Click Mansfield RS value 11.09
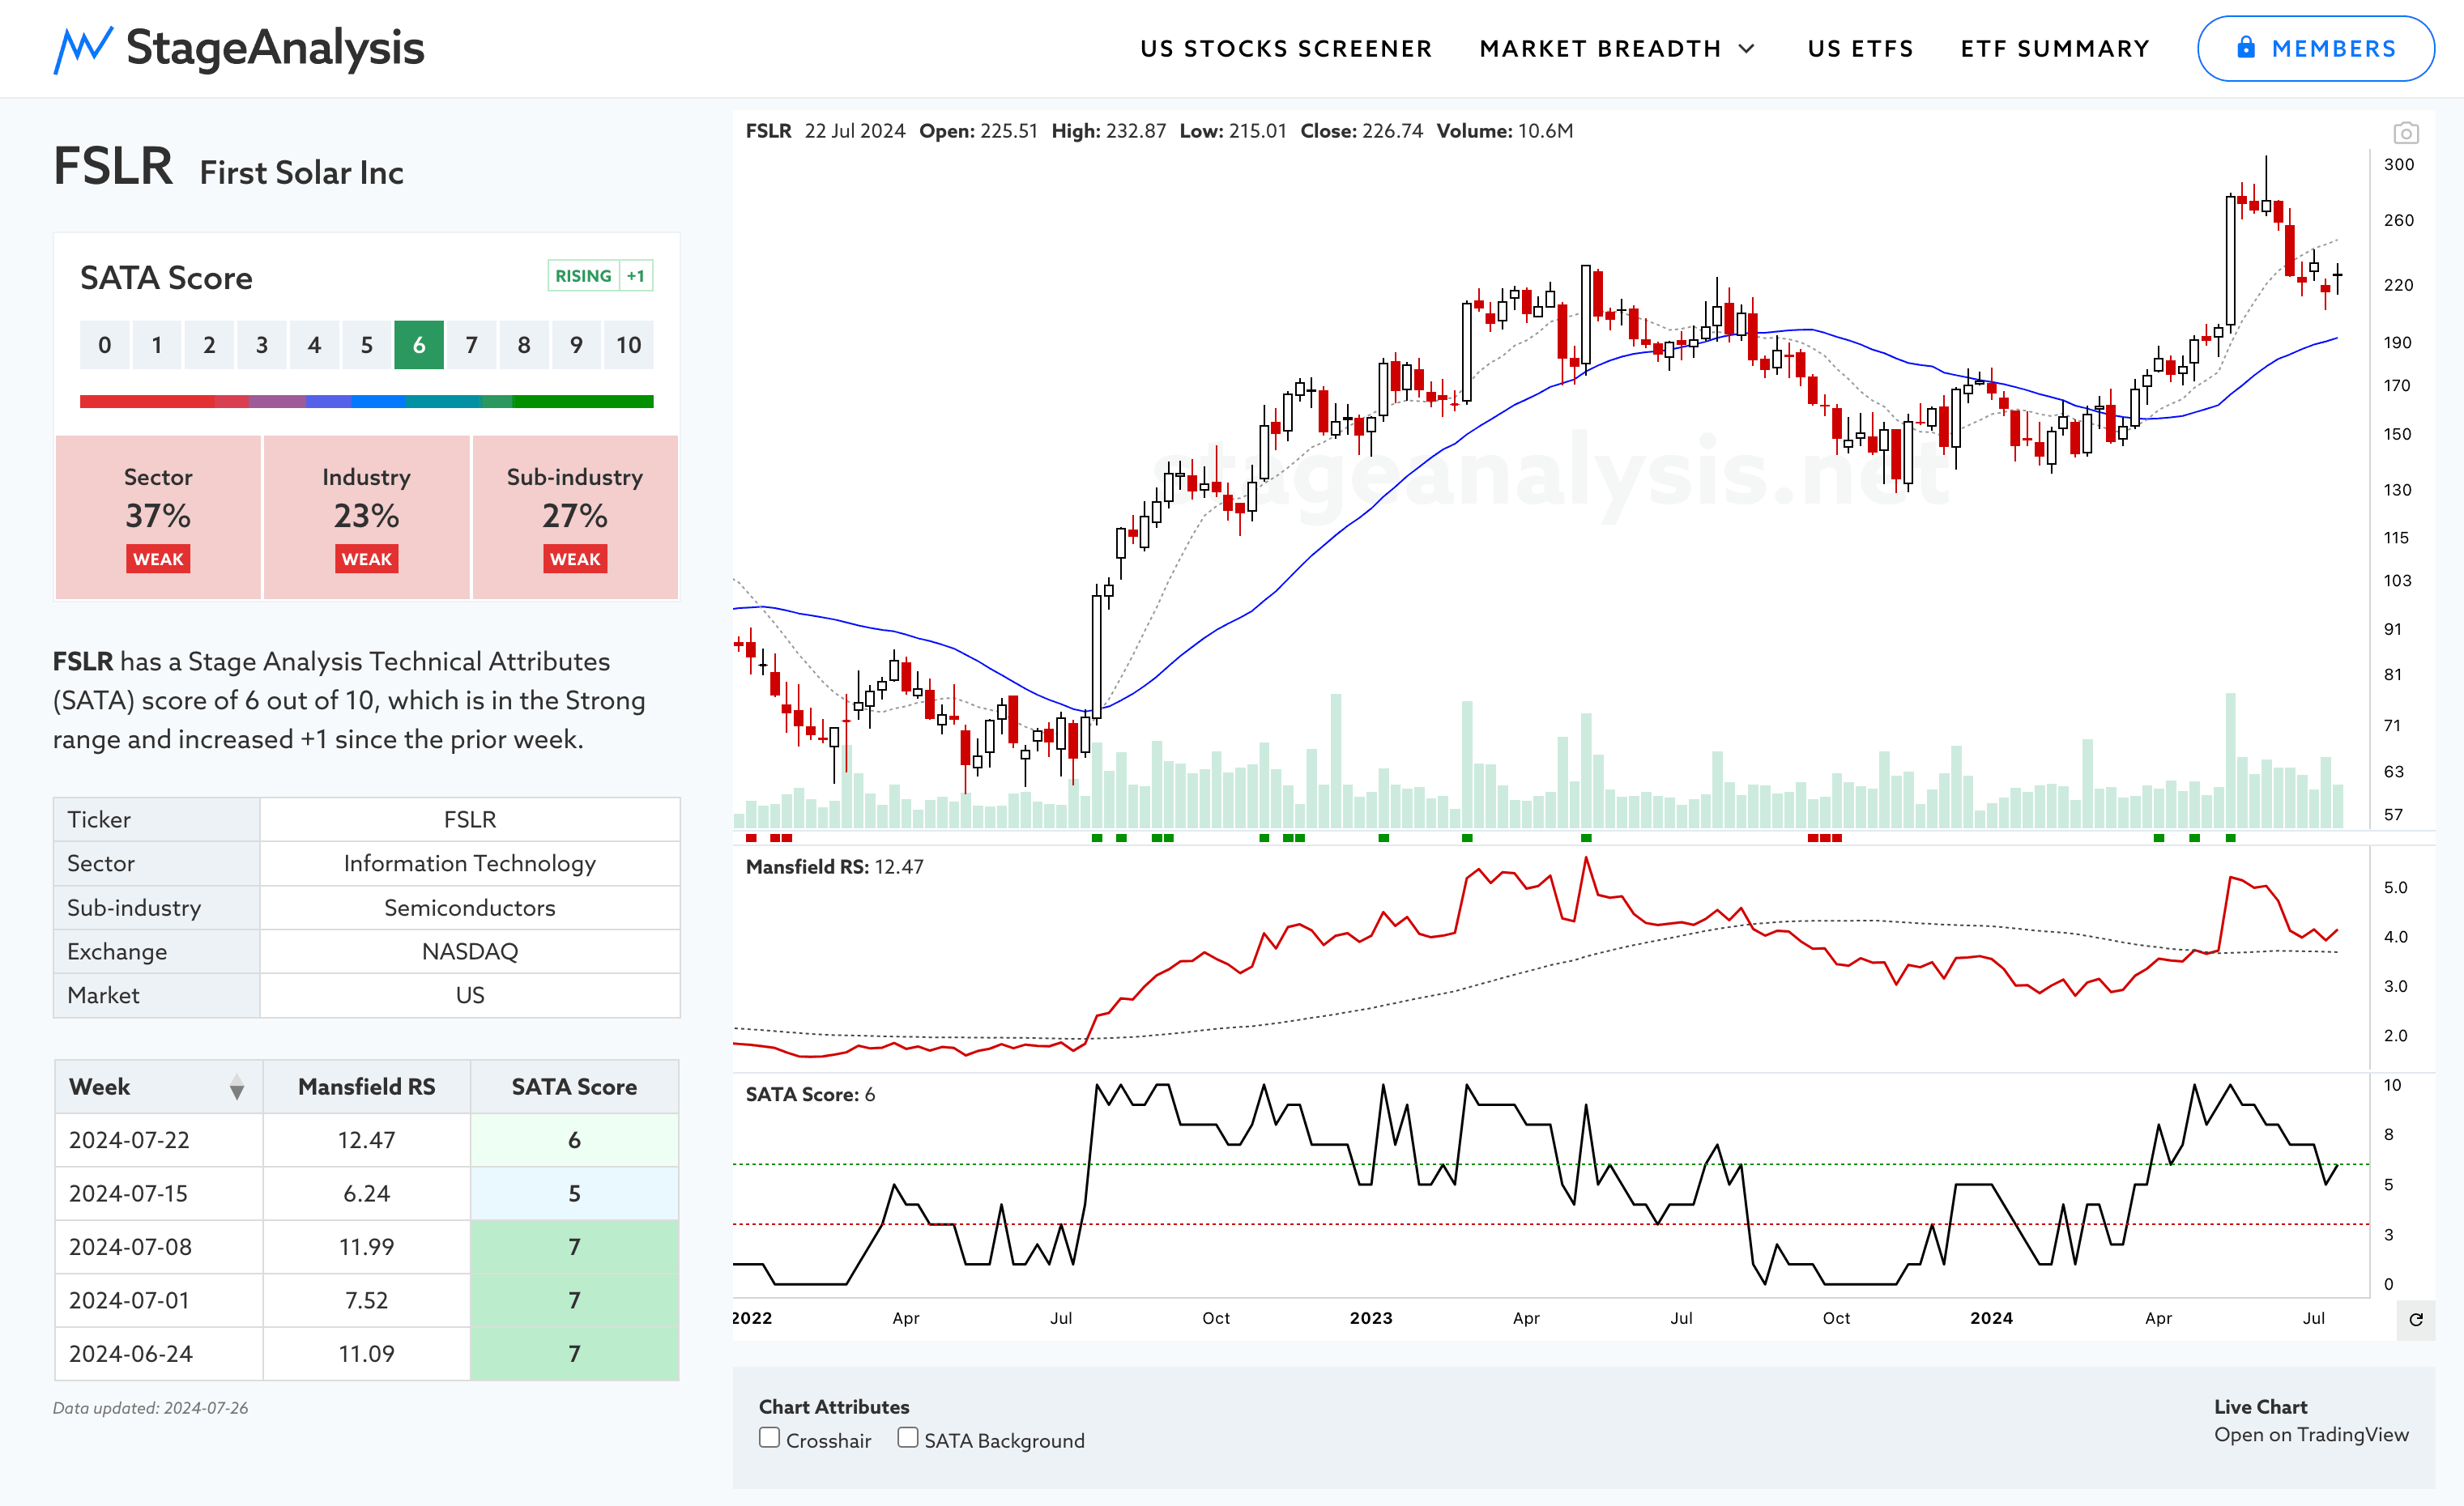The width and height of the screenshot is (2464, 1506). [366, 1354]
